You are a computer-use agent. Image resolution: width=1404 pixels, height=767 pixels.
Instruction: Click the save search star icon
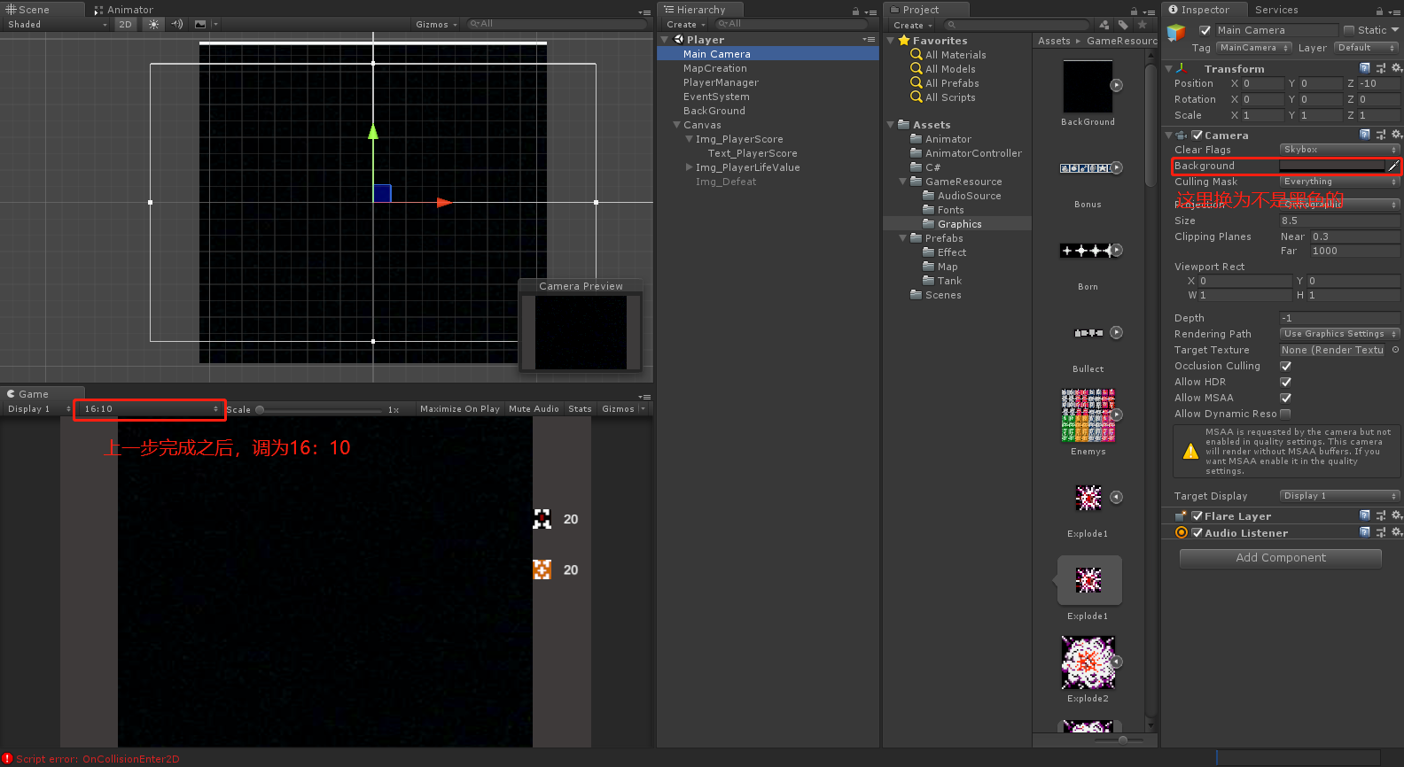[x=1143, y=25]
